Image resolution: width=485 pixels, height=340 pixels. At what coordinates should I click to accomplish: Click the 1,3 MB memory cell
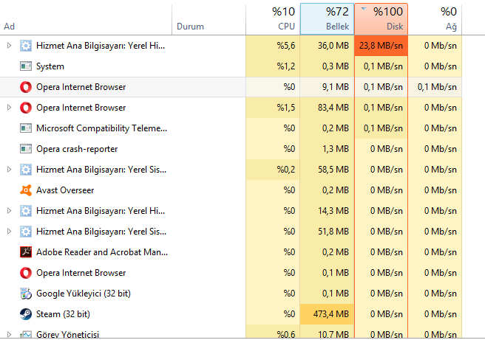(x=327, y=149)
